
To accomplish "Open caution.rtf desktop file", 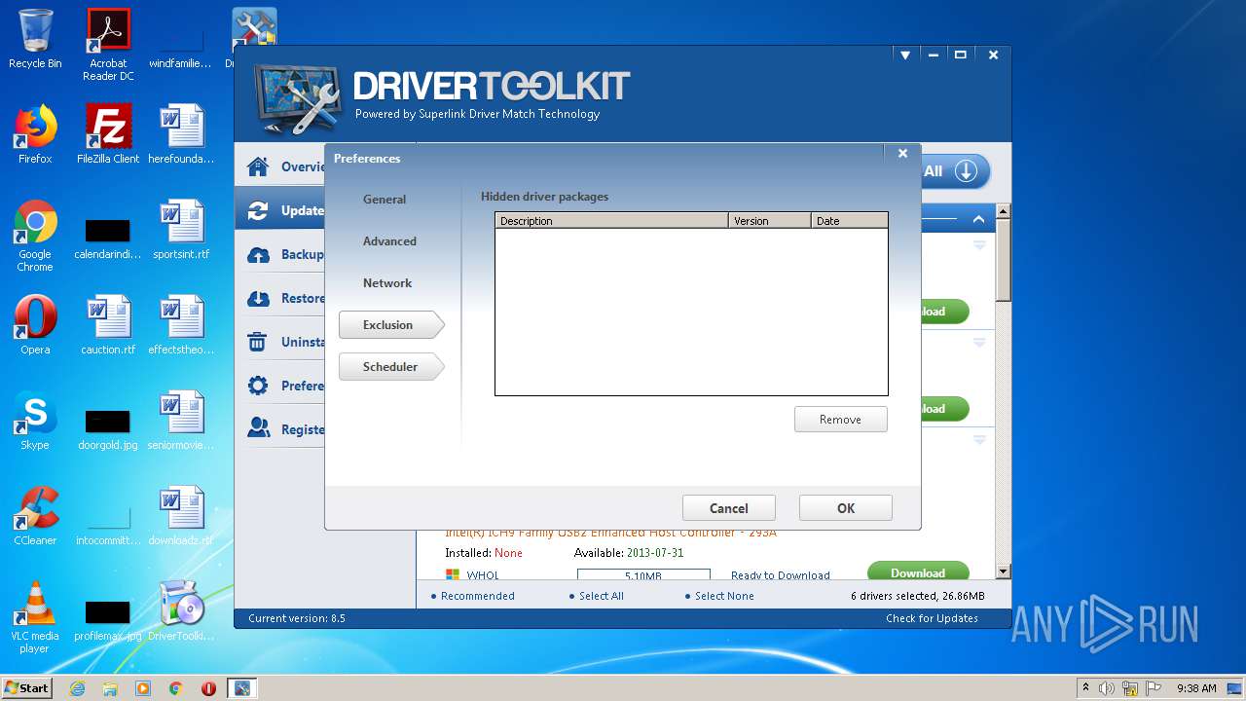I will pos(108,325).
